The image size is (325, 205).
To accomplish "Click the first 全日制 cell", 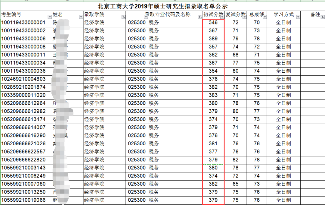I will pos(283,22).
